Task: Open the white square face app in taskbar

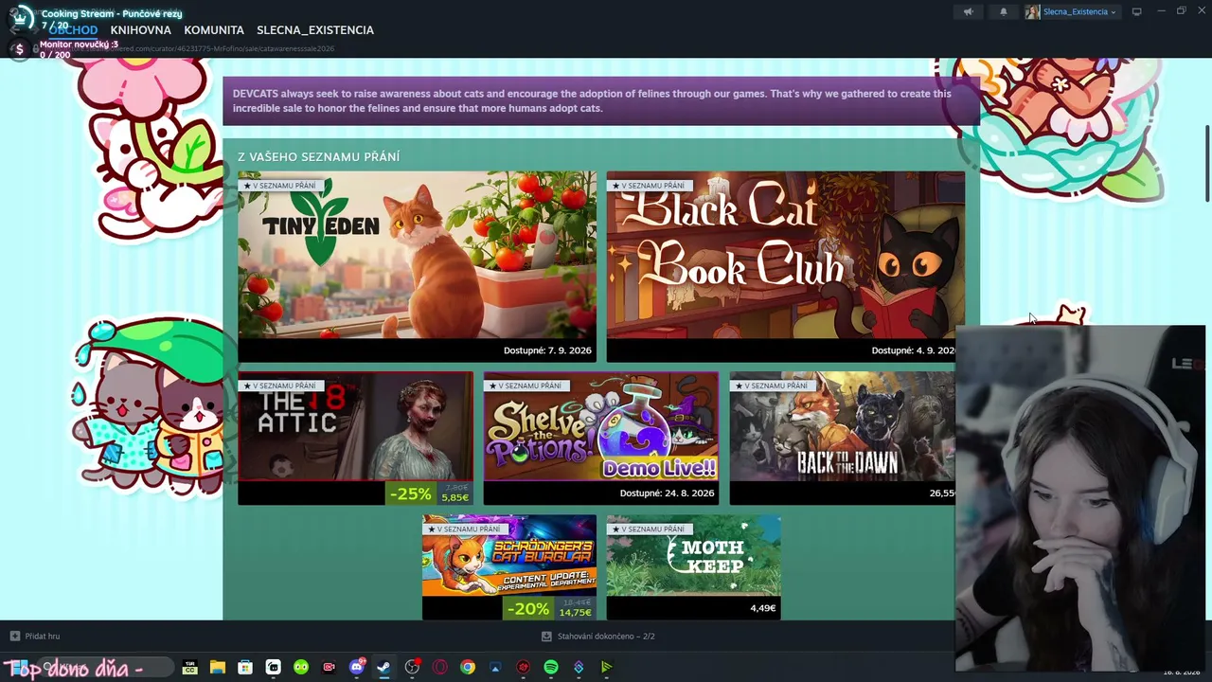Action: [274, 667]
